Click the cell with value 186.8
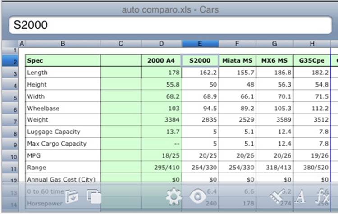Image resolution: width=338 pixels, height=214 pixels. tap(274, 73)
